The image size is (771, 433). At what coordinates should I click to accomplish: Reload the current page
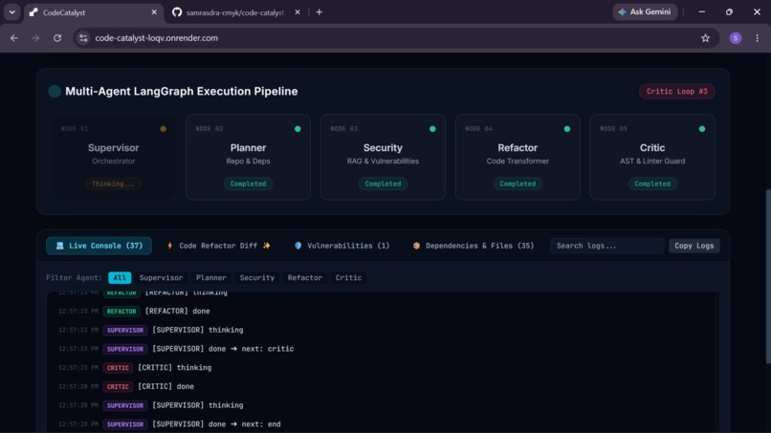tap(57, 38)
